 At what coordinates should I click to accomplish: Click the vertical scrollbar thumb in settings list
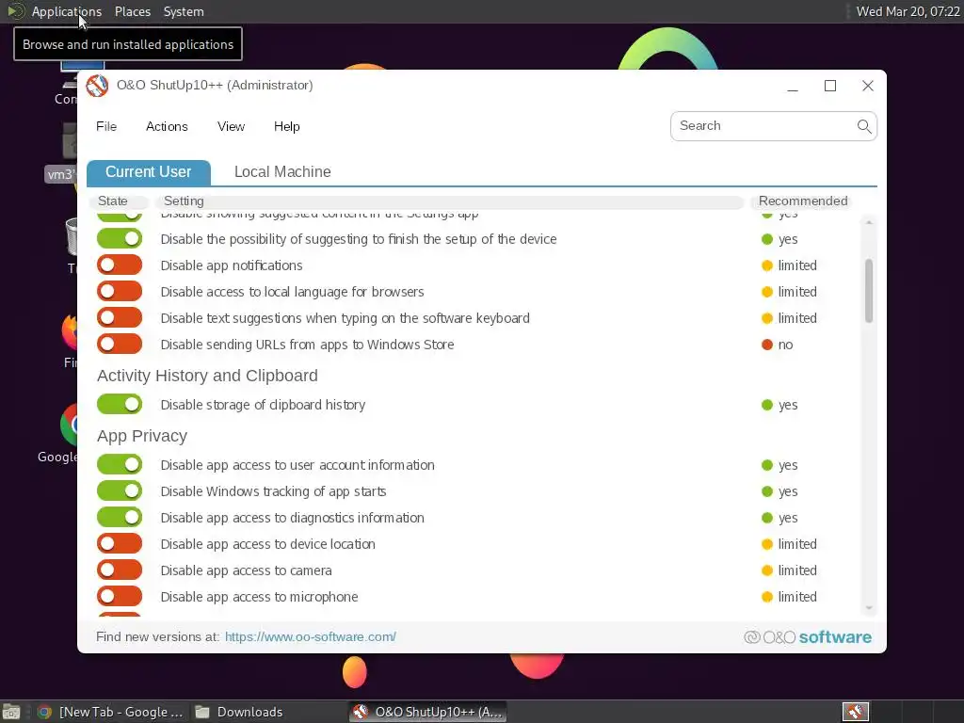(x=869, y=291)
